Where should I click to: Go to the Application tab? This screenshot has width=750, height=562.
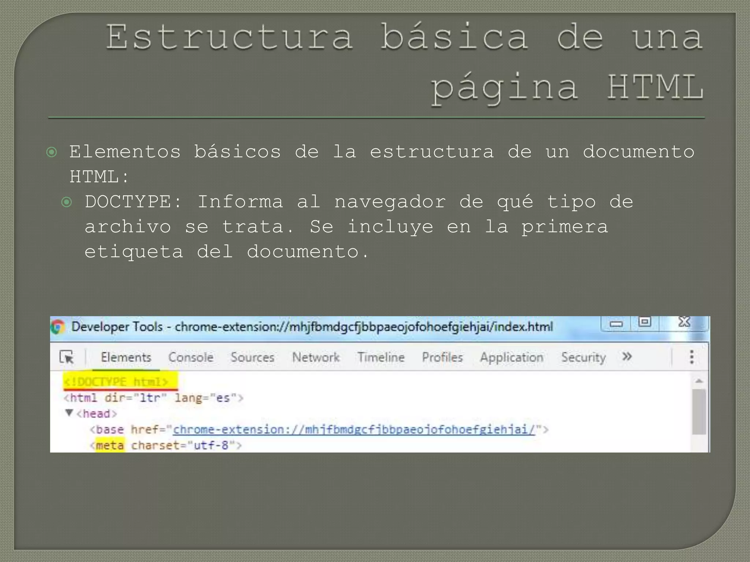pyautogui.click(x=512, y=357)
